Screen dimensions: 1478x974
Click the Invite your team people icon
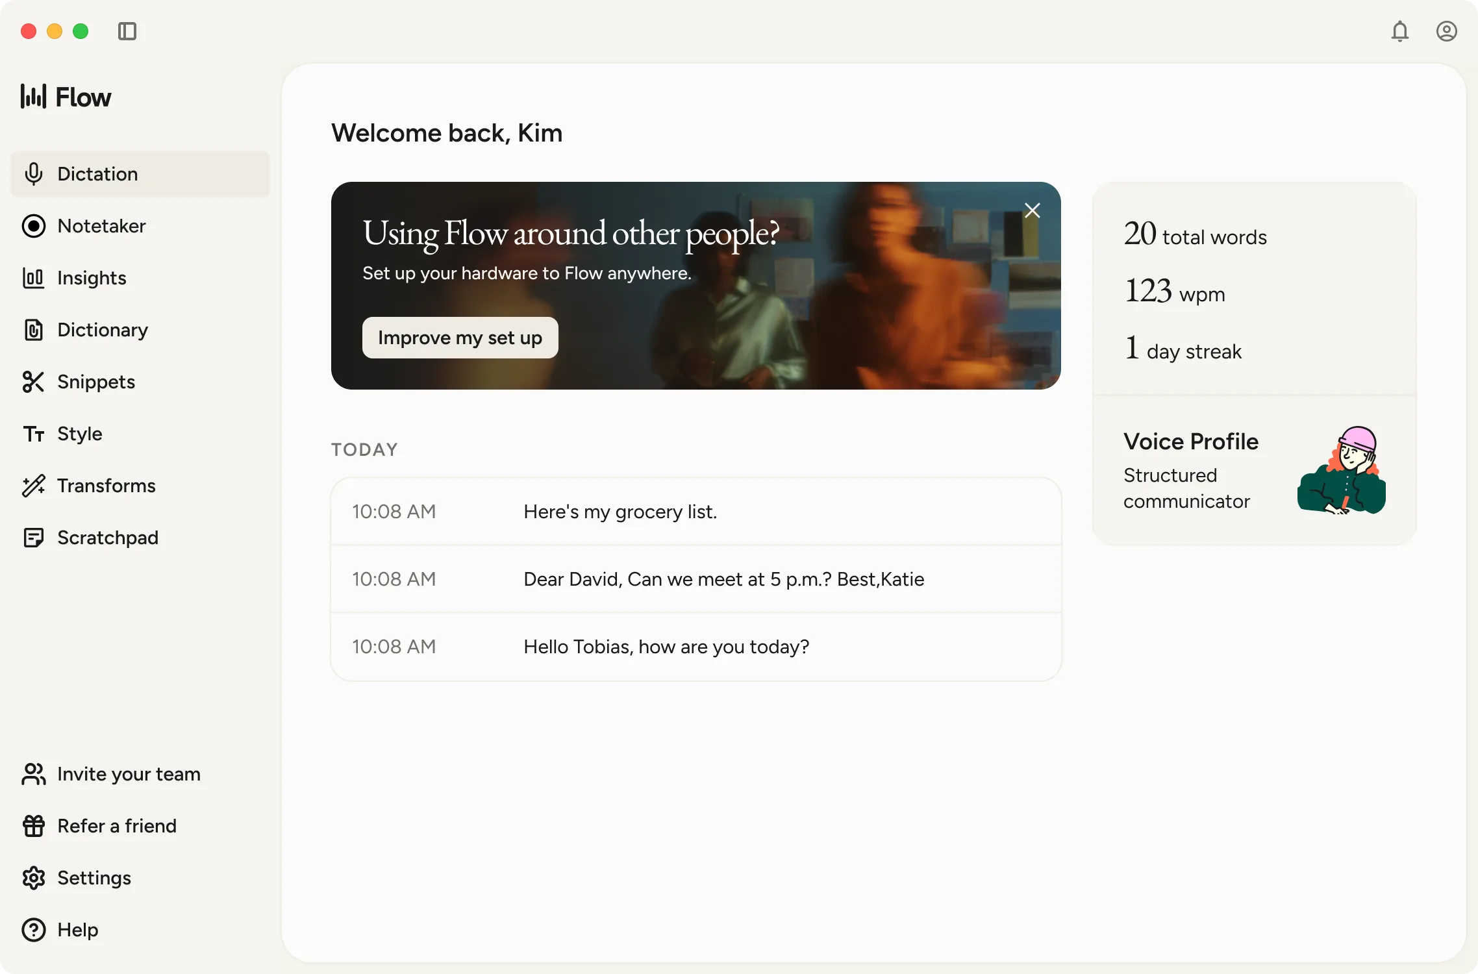tap(34, 774)
